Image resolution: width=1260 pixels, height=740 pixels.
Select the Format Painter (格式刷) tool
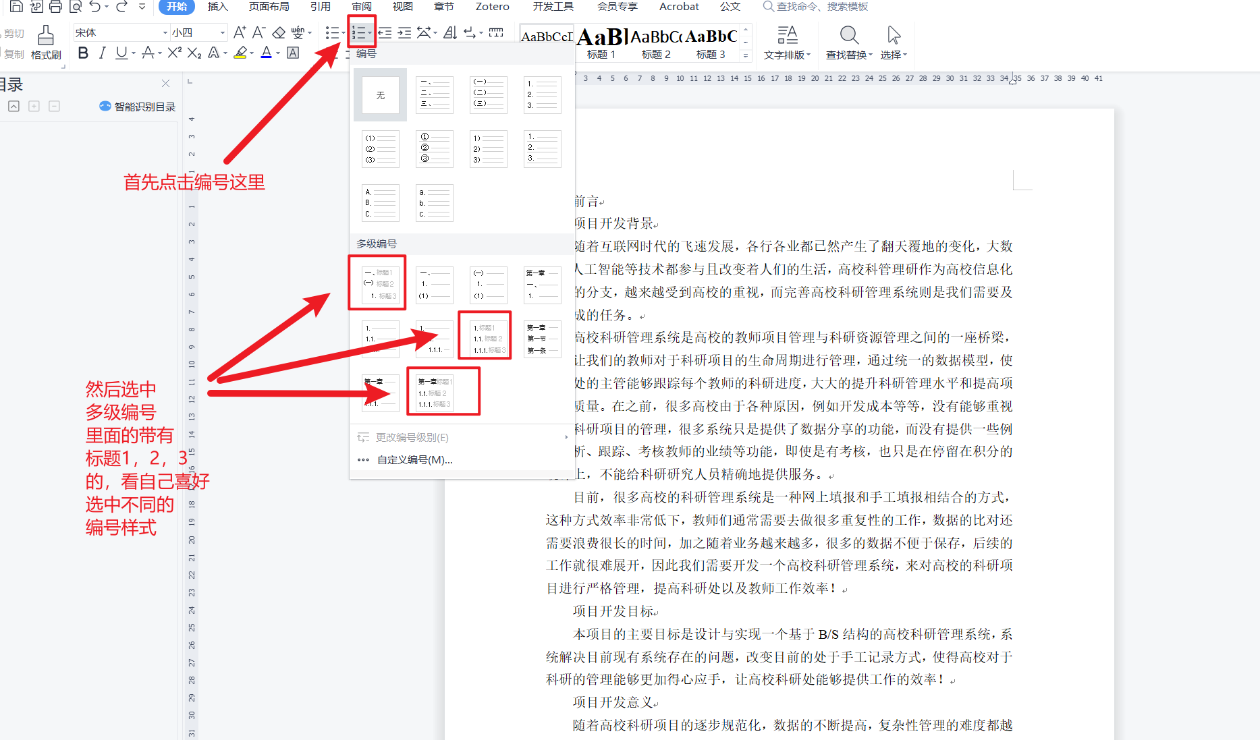tap(46, 42)
